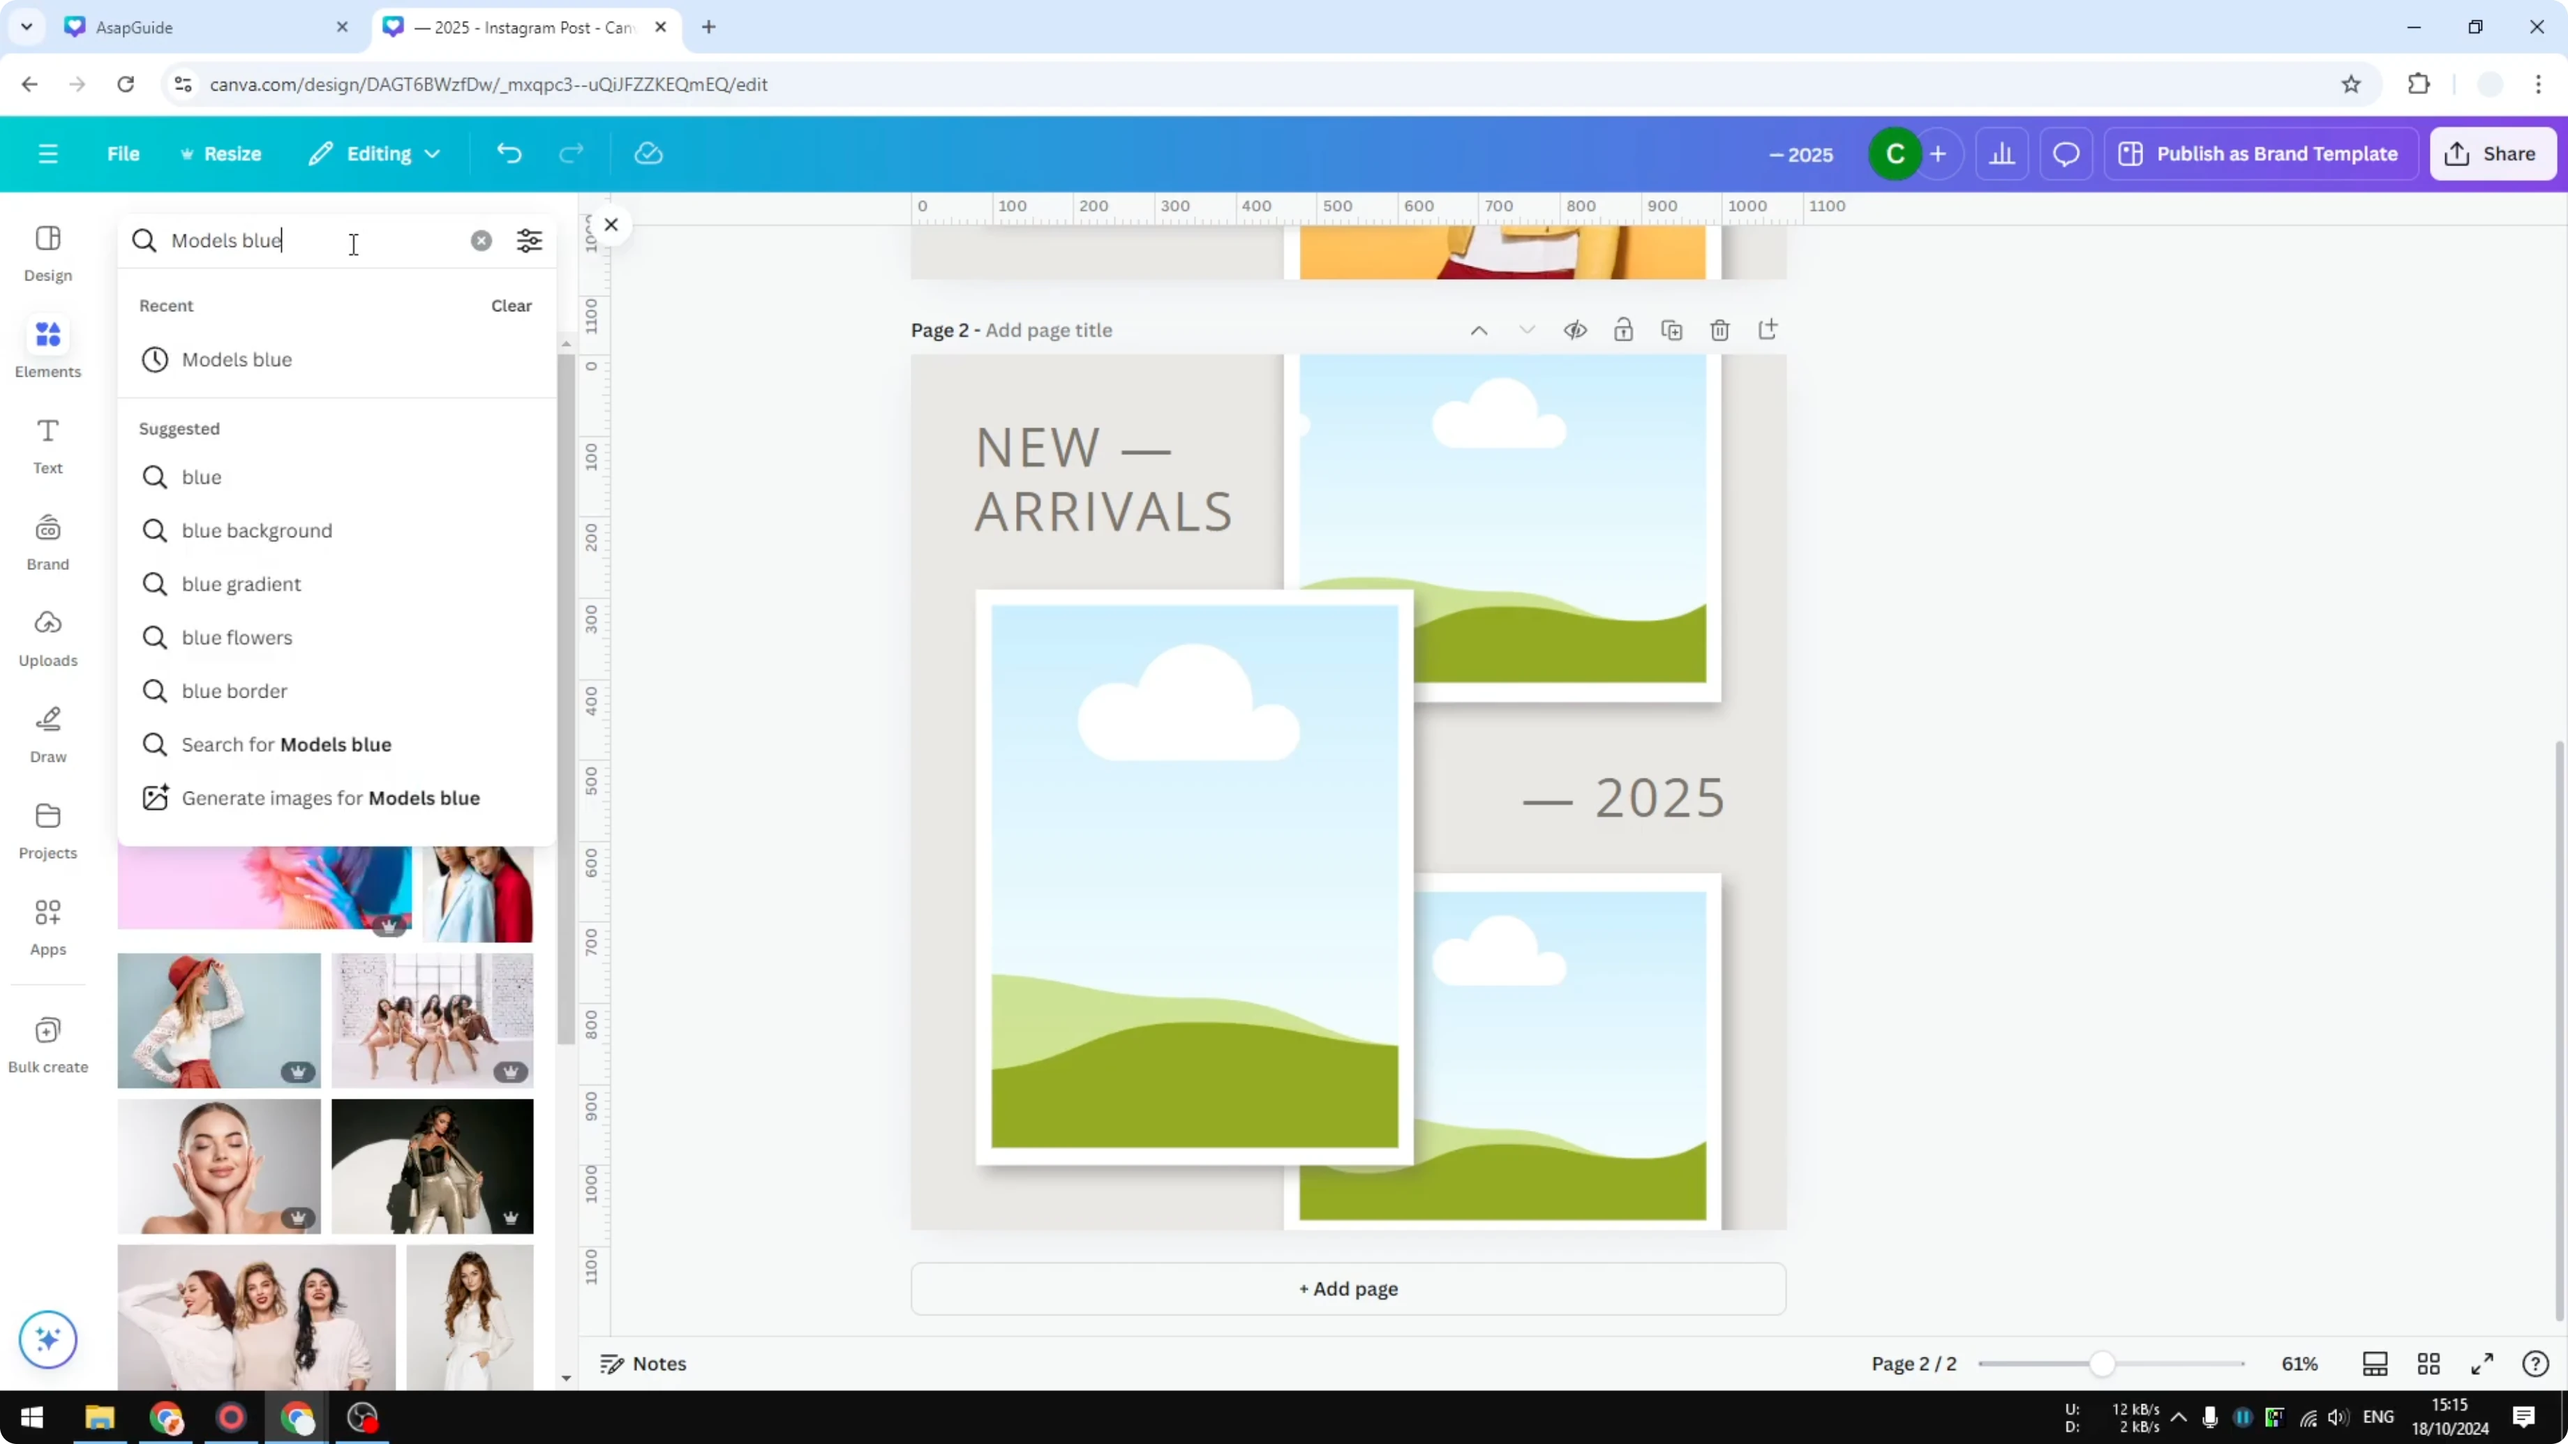Open the Elements panel

[47, 347]
